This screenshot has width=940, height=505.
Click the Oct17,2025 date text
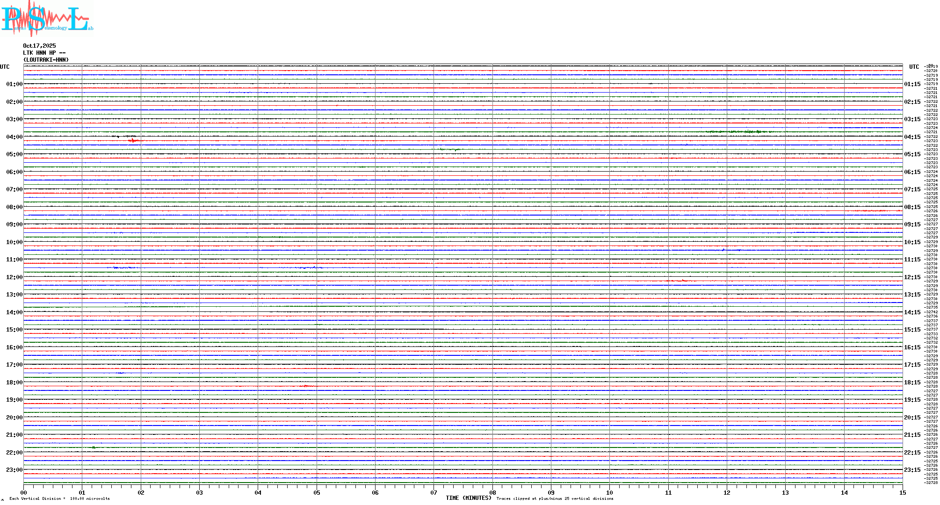(39, 46)
